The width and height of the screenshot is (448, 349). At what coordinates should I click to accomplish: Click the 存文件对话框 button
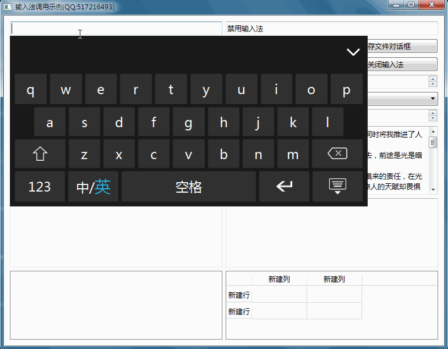click(x=401, y=46)
